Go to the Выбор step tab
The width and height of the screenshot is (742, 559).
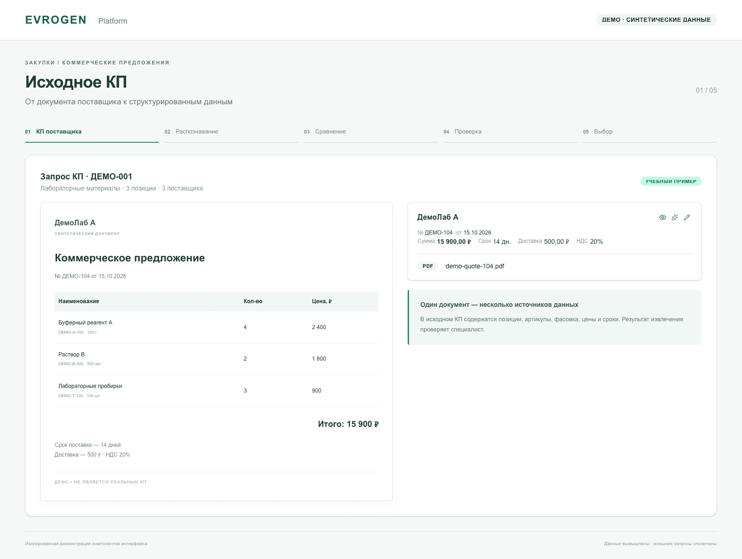pos(650,132)
